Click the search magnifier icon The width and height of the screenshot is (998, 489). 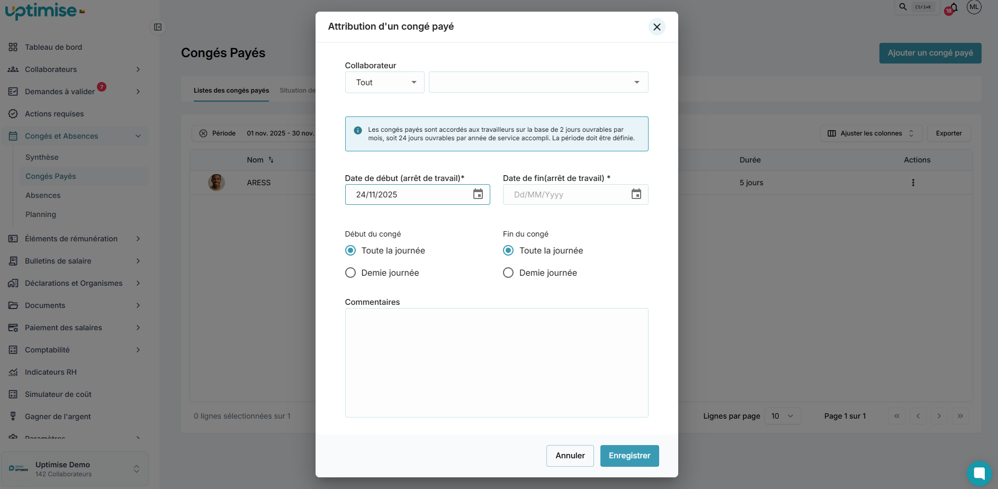click(903, 7)
